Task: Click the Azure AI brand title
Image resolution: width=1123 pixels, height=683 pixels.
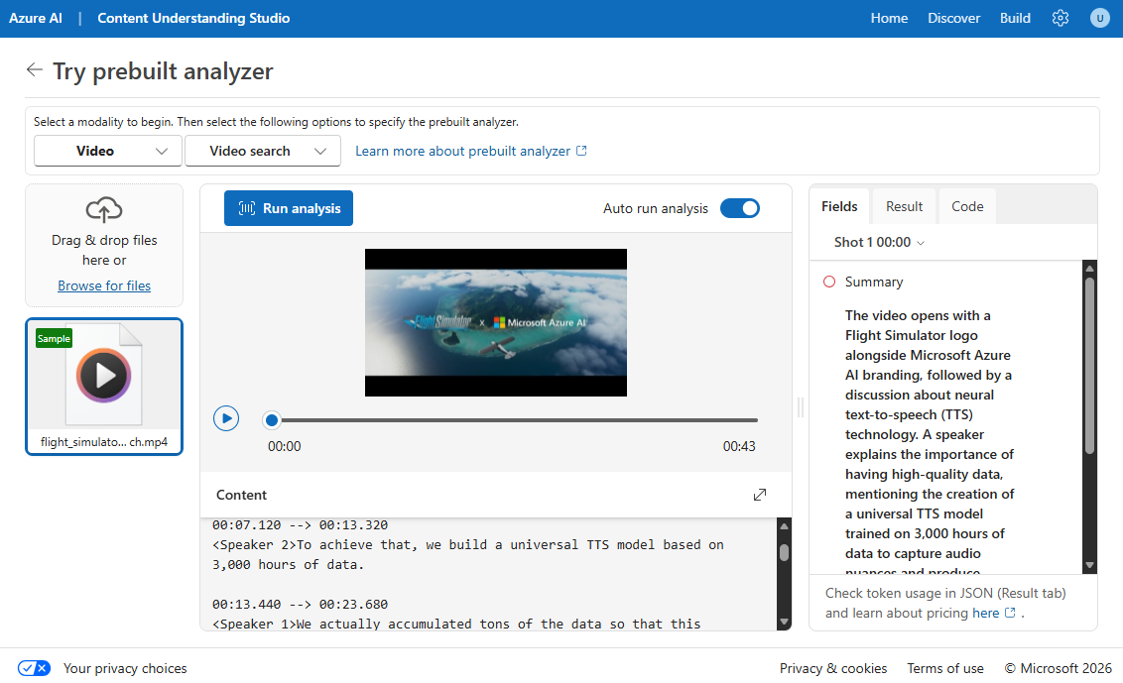Action: tap(35, 18)
